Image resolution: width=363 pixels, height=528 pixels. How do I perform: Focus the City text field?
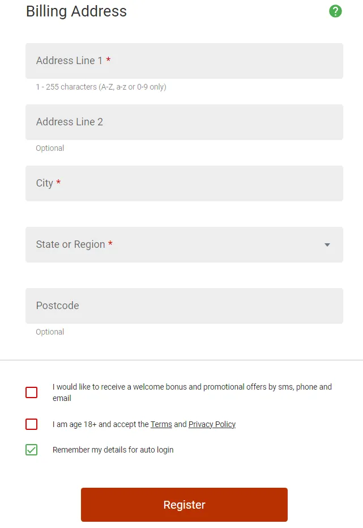click(x=184, y=183)
